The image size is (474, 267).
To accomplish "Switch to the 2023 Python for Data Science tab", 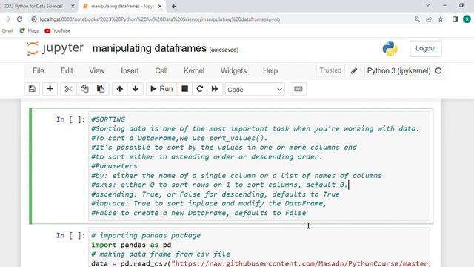I will click(x=33, y=6).
